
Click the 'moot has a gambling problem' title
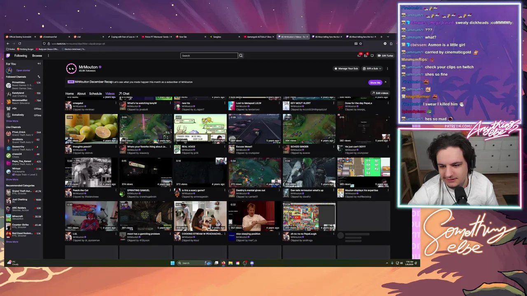pos(143,234)
